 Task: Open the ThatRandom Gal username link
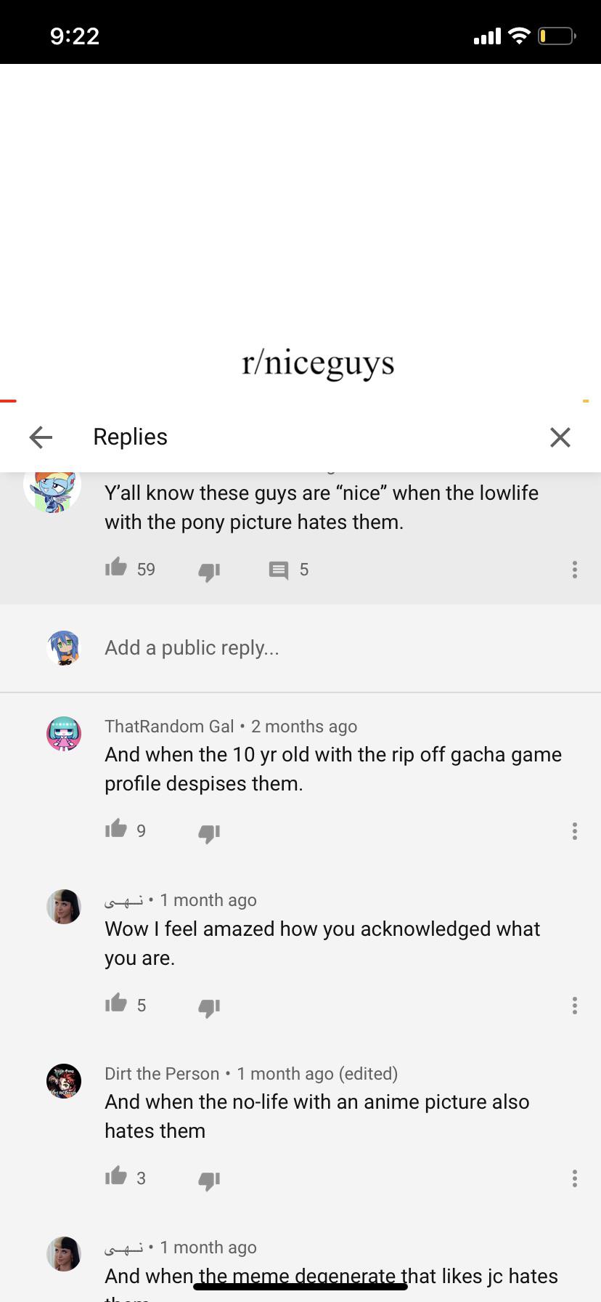pyautogui.click(x=169, y=726)
